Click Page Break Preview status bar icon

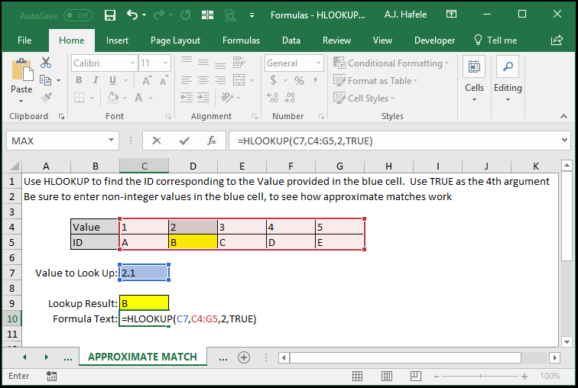coord(415,376)
